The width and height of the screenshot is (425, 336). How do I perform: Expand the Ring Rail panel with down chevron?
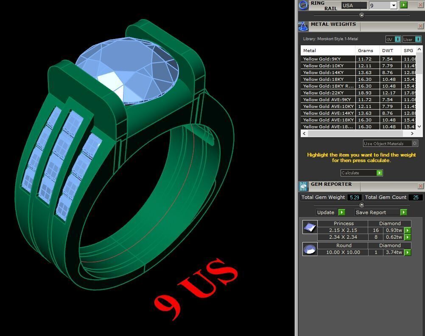point(361,15)
